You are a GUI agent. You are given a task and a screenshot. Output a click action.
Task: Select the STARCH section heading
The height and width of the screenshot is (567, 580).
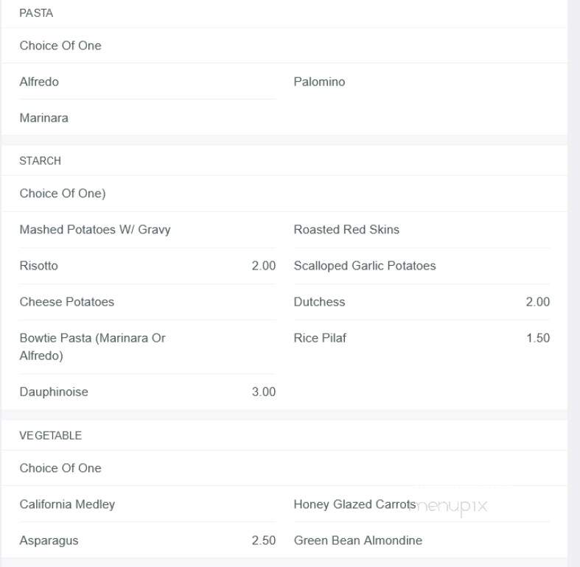(41, 161)
